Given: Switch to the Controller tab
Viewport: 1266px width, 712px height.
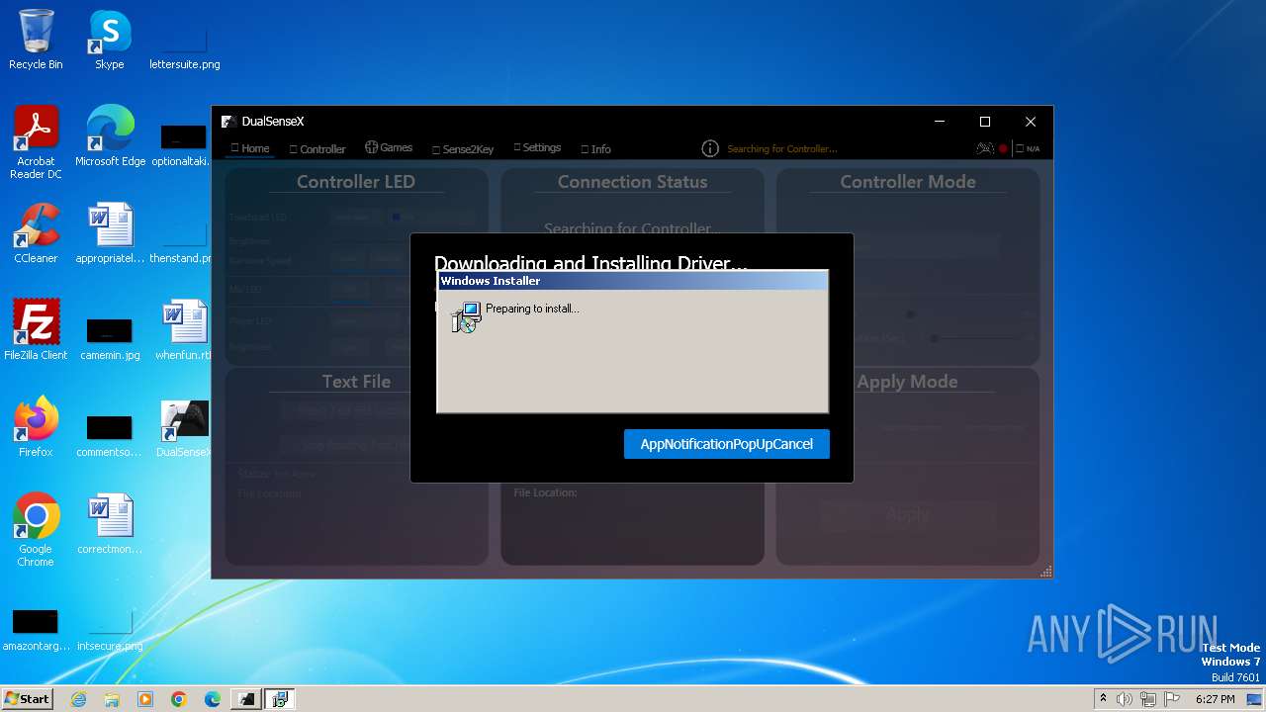Looking at the screenshot, I should pos(317,149).
